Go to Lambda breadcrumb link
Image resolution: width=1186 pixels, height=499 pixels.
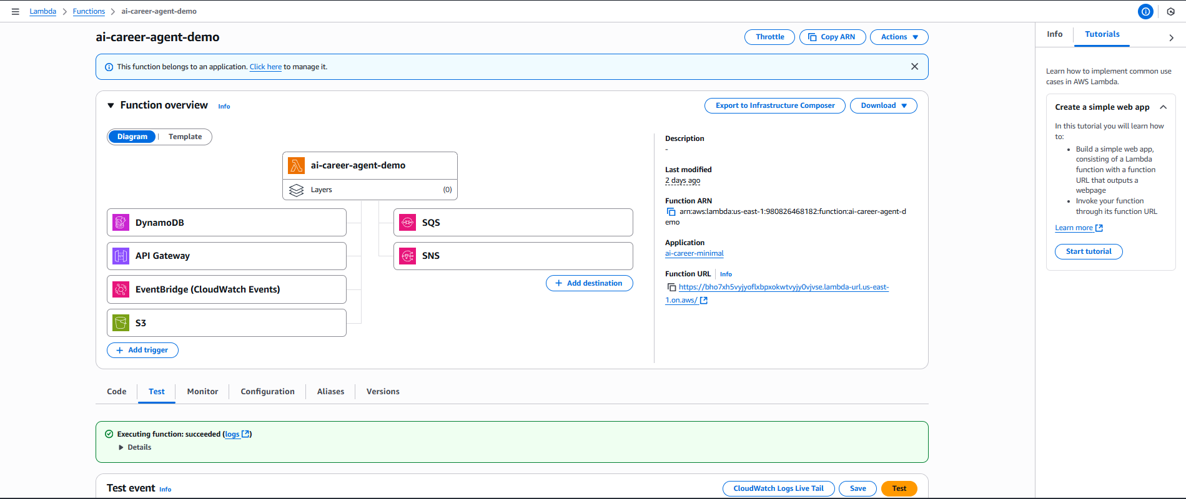[x=42, y=11]
